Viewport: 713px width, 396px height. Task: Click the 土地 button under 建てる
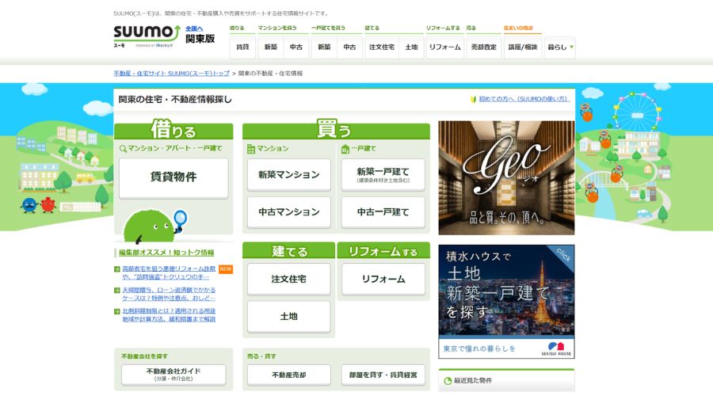(288, 317)
